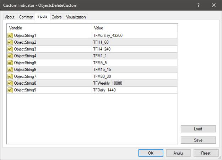Select the ObjectString2 variable name
The width and height of the screenshot is (222, 160).
pyautogui.click(x=25, y=42)
